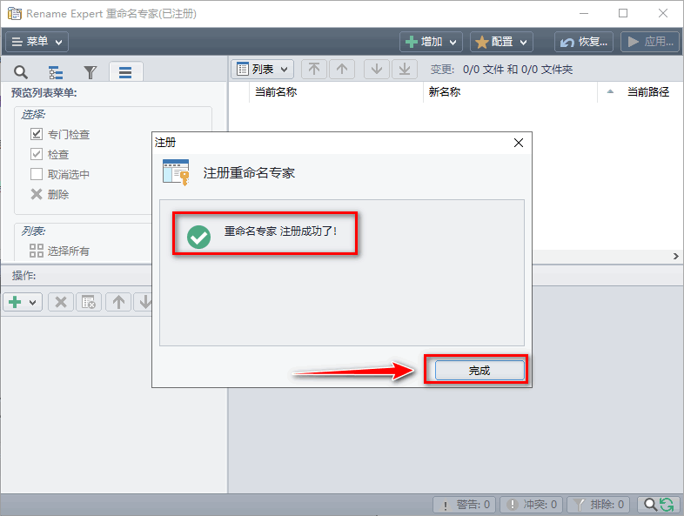Click the clear action list icon

point(89,302)
